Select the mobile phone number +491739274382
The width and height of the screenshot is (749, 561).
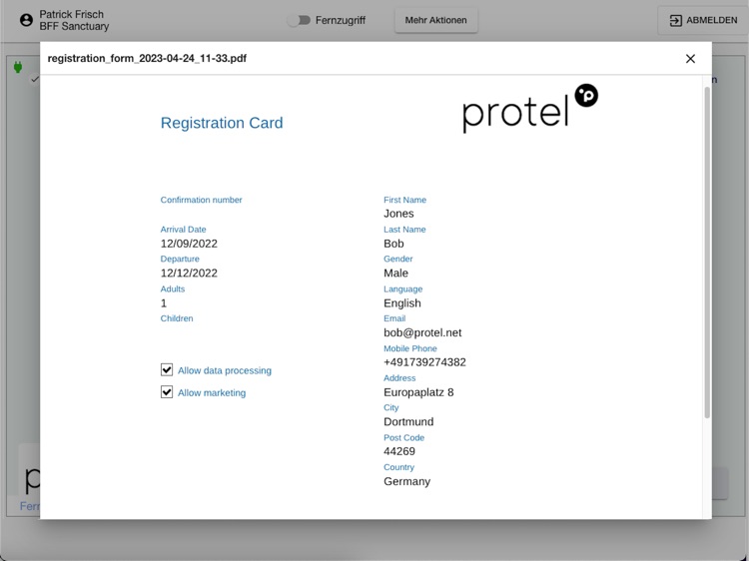[x=424, y=362]
